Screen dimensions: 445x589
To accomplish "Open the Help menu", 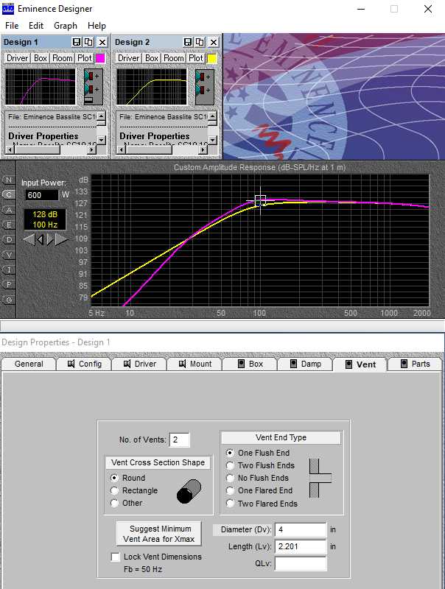I will [97, 26].
